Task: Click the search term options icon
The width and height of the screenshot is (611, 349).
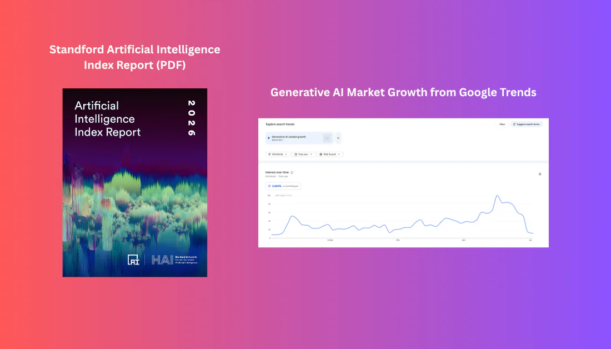Action: click(x=327, y=138)
